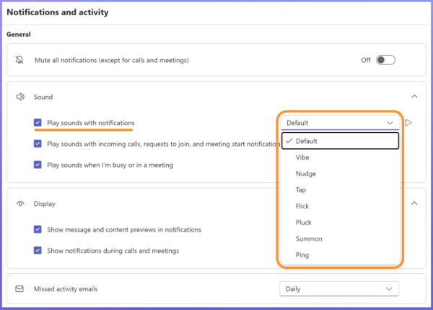433x310 pixels.
Task: Click the Missed activity emails label
Action: click(x=66, y=289)
